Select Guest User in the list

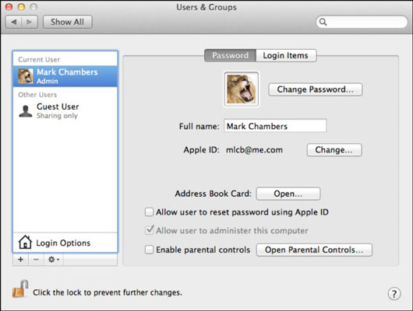[65, 111]
